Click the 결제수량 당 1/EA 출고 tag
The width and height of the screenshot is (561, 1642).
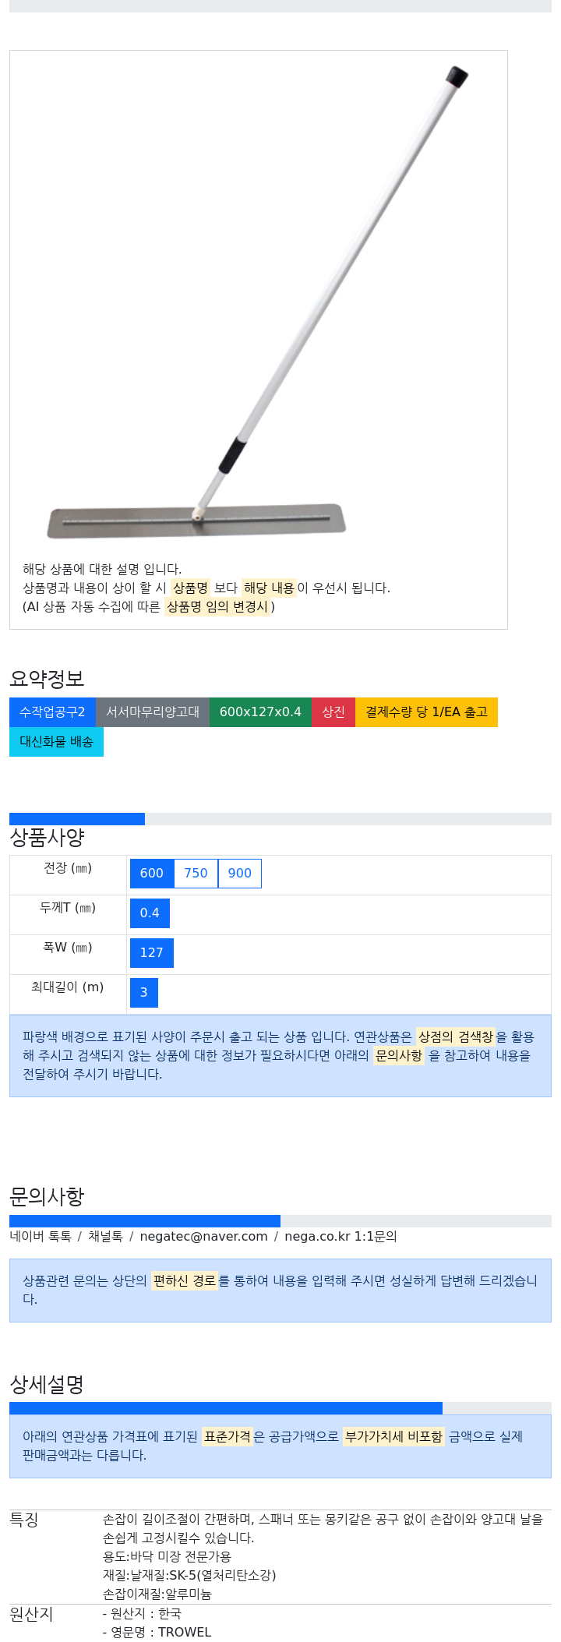click(x=426, y=712)
